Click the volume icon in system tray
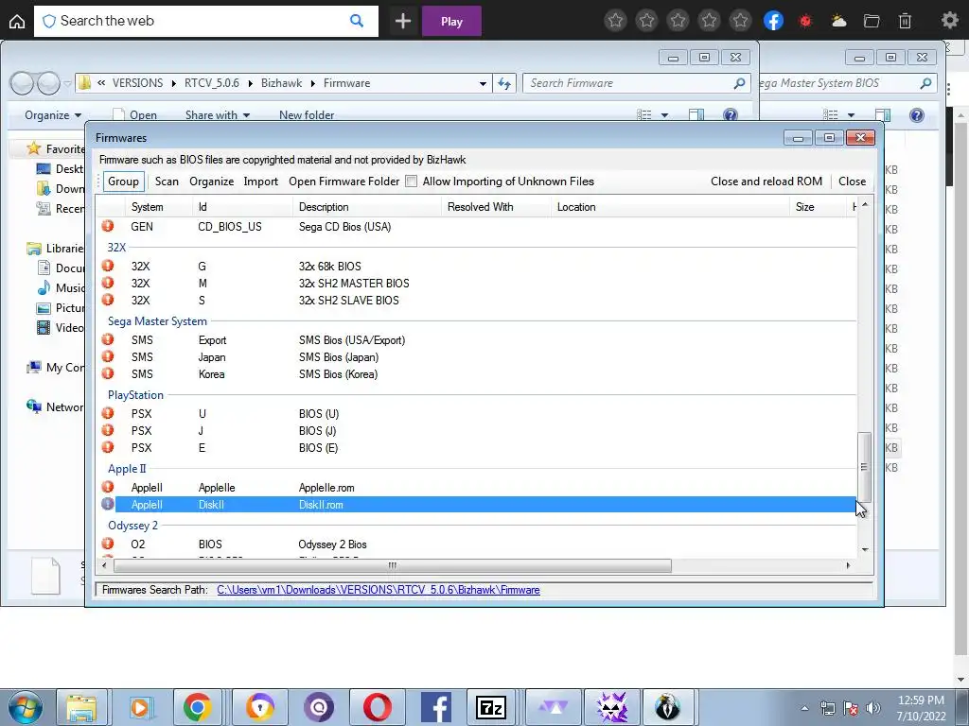 coord(873,708)
